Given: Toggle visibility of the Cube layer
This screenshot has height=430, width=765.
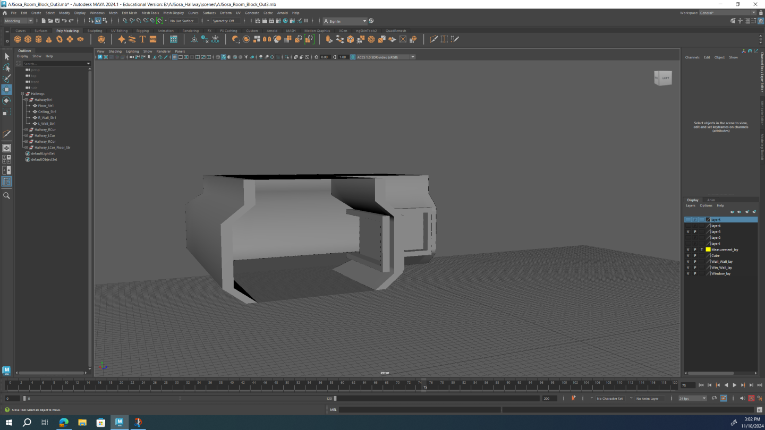Looking at the screenshot, I should click(x=688, y=255).
